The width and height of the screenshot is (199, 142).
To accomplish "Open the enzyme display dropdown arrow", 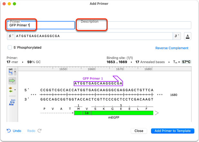I will click(15, 72).
